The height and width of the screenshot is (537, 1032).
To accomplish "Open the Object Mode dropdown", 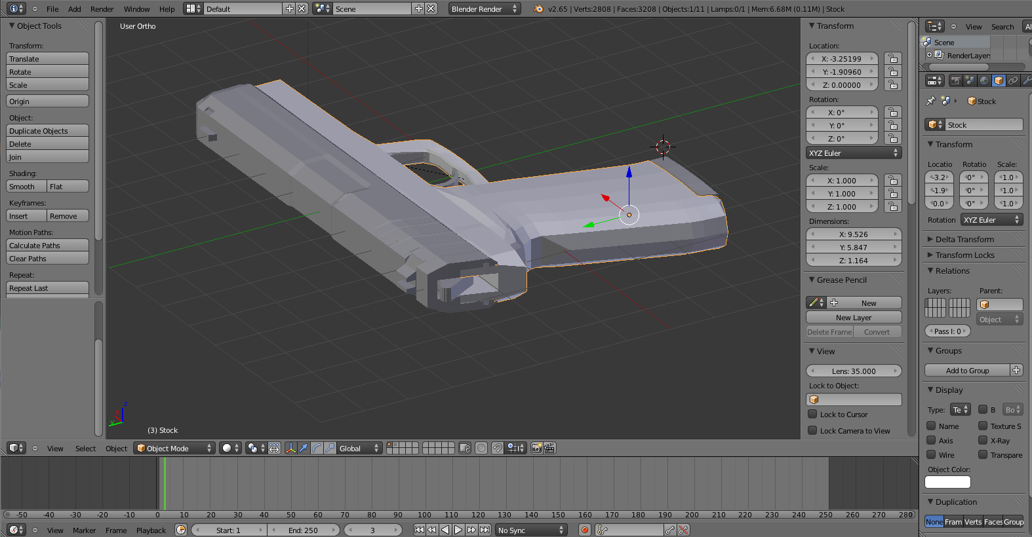I will pos(174,448).
